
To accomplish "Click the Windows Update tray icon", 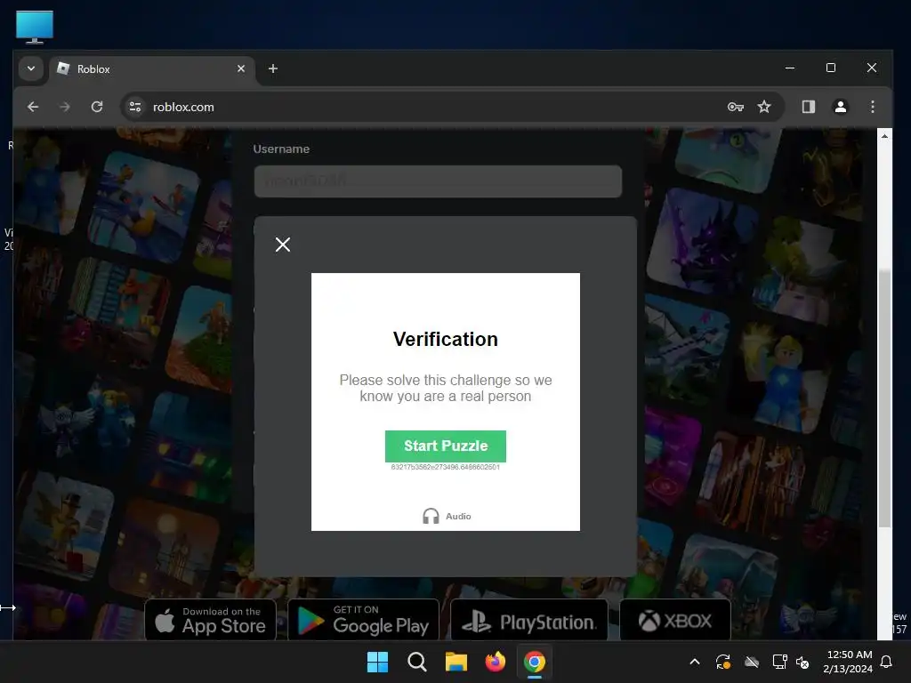I will tap(722, 662).
